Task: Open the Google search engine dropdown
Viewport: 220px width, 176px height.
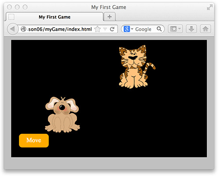Action: [x=128, y=29]
